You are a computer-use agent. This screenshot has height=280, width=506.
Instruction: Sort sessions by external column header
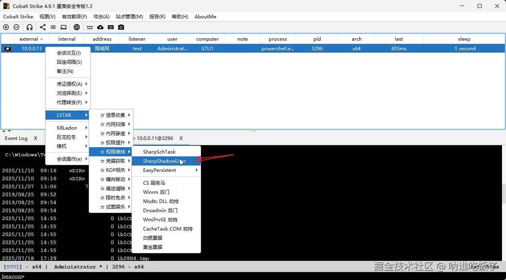coord(32,39)
